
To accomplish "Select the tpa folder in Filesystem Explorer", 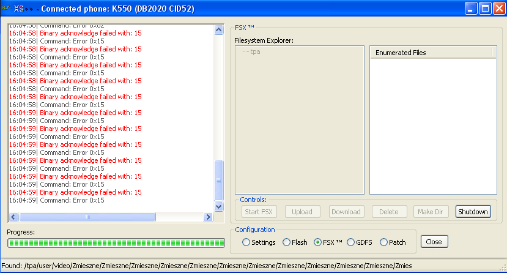I will [x=255, y=51].
